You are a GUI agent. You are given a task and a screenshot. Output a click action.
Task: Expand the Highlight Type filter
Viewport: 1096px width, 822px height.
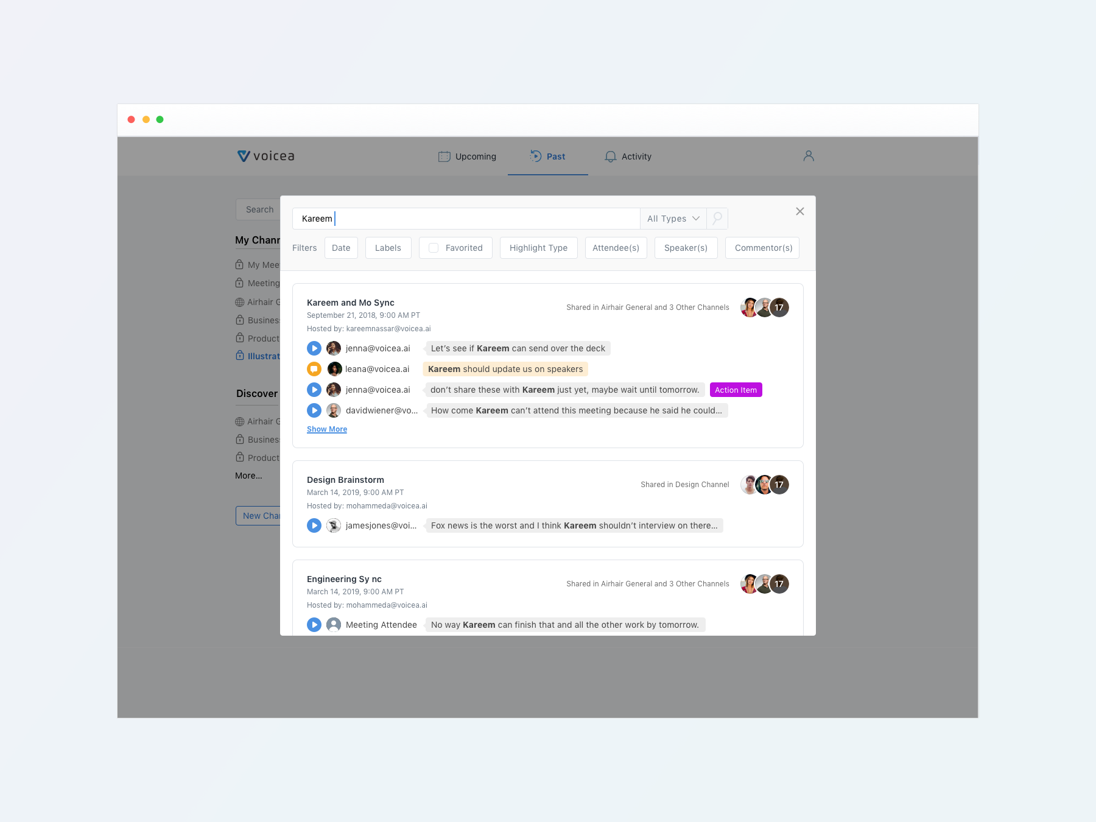coord(538,248)
